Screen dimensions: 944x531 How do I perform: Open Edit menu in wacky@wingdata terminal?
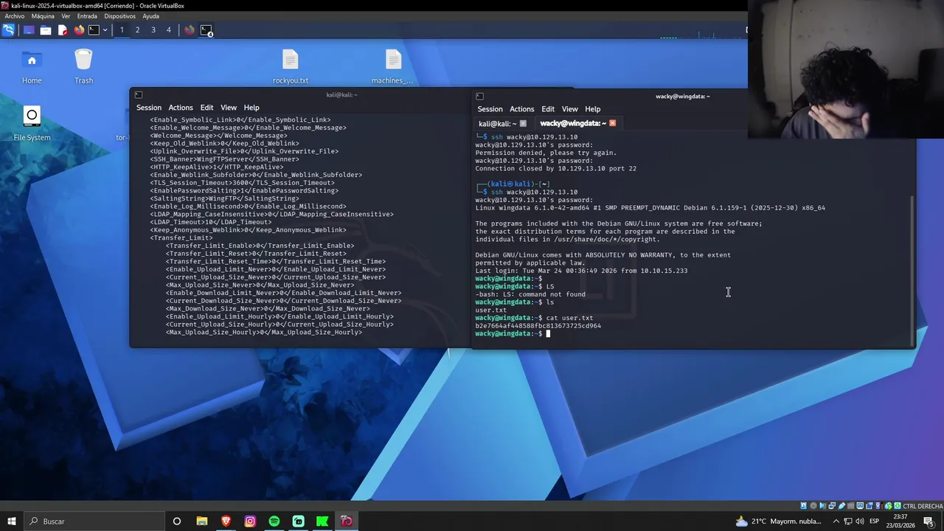coord(548,109)
